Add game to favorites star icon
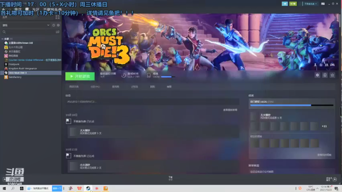342x192 pixels. point(332,75)
